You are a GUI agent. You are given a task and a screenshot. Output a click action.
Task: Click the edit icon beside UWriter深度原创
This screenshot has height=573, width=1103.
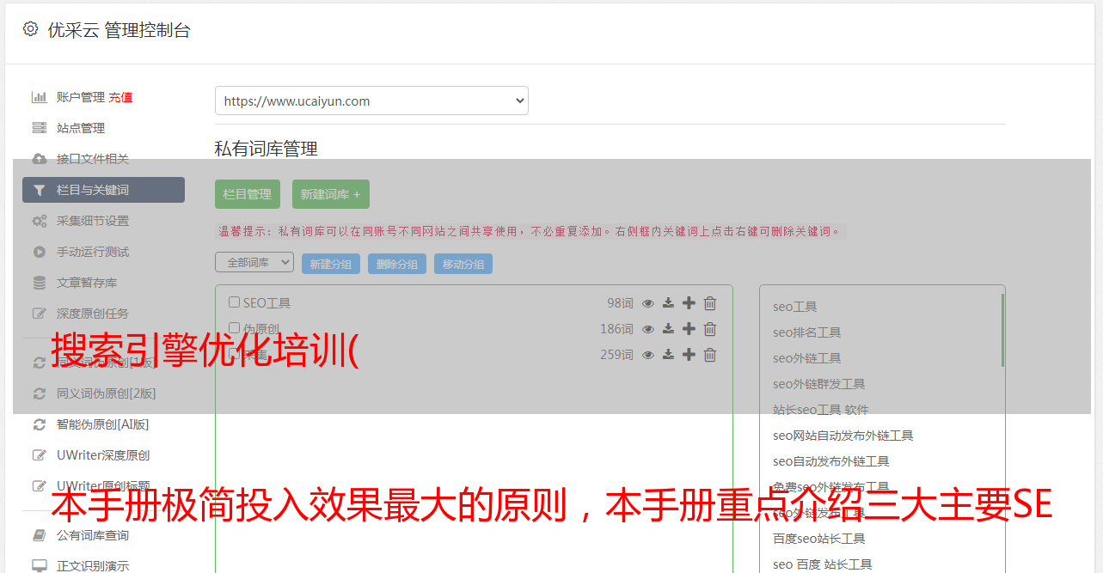(39, 455)
